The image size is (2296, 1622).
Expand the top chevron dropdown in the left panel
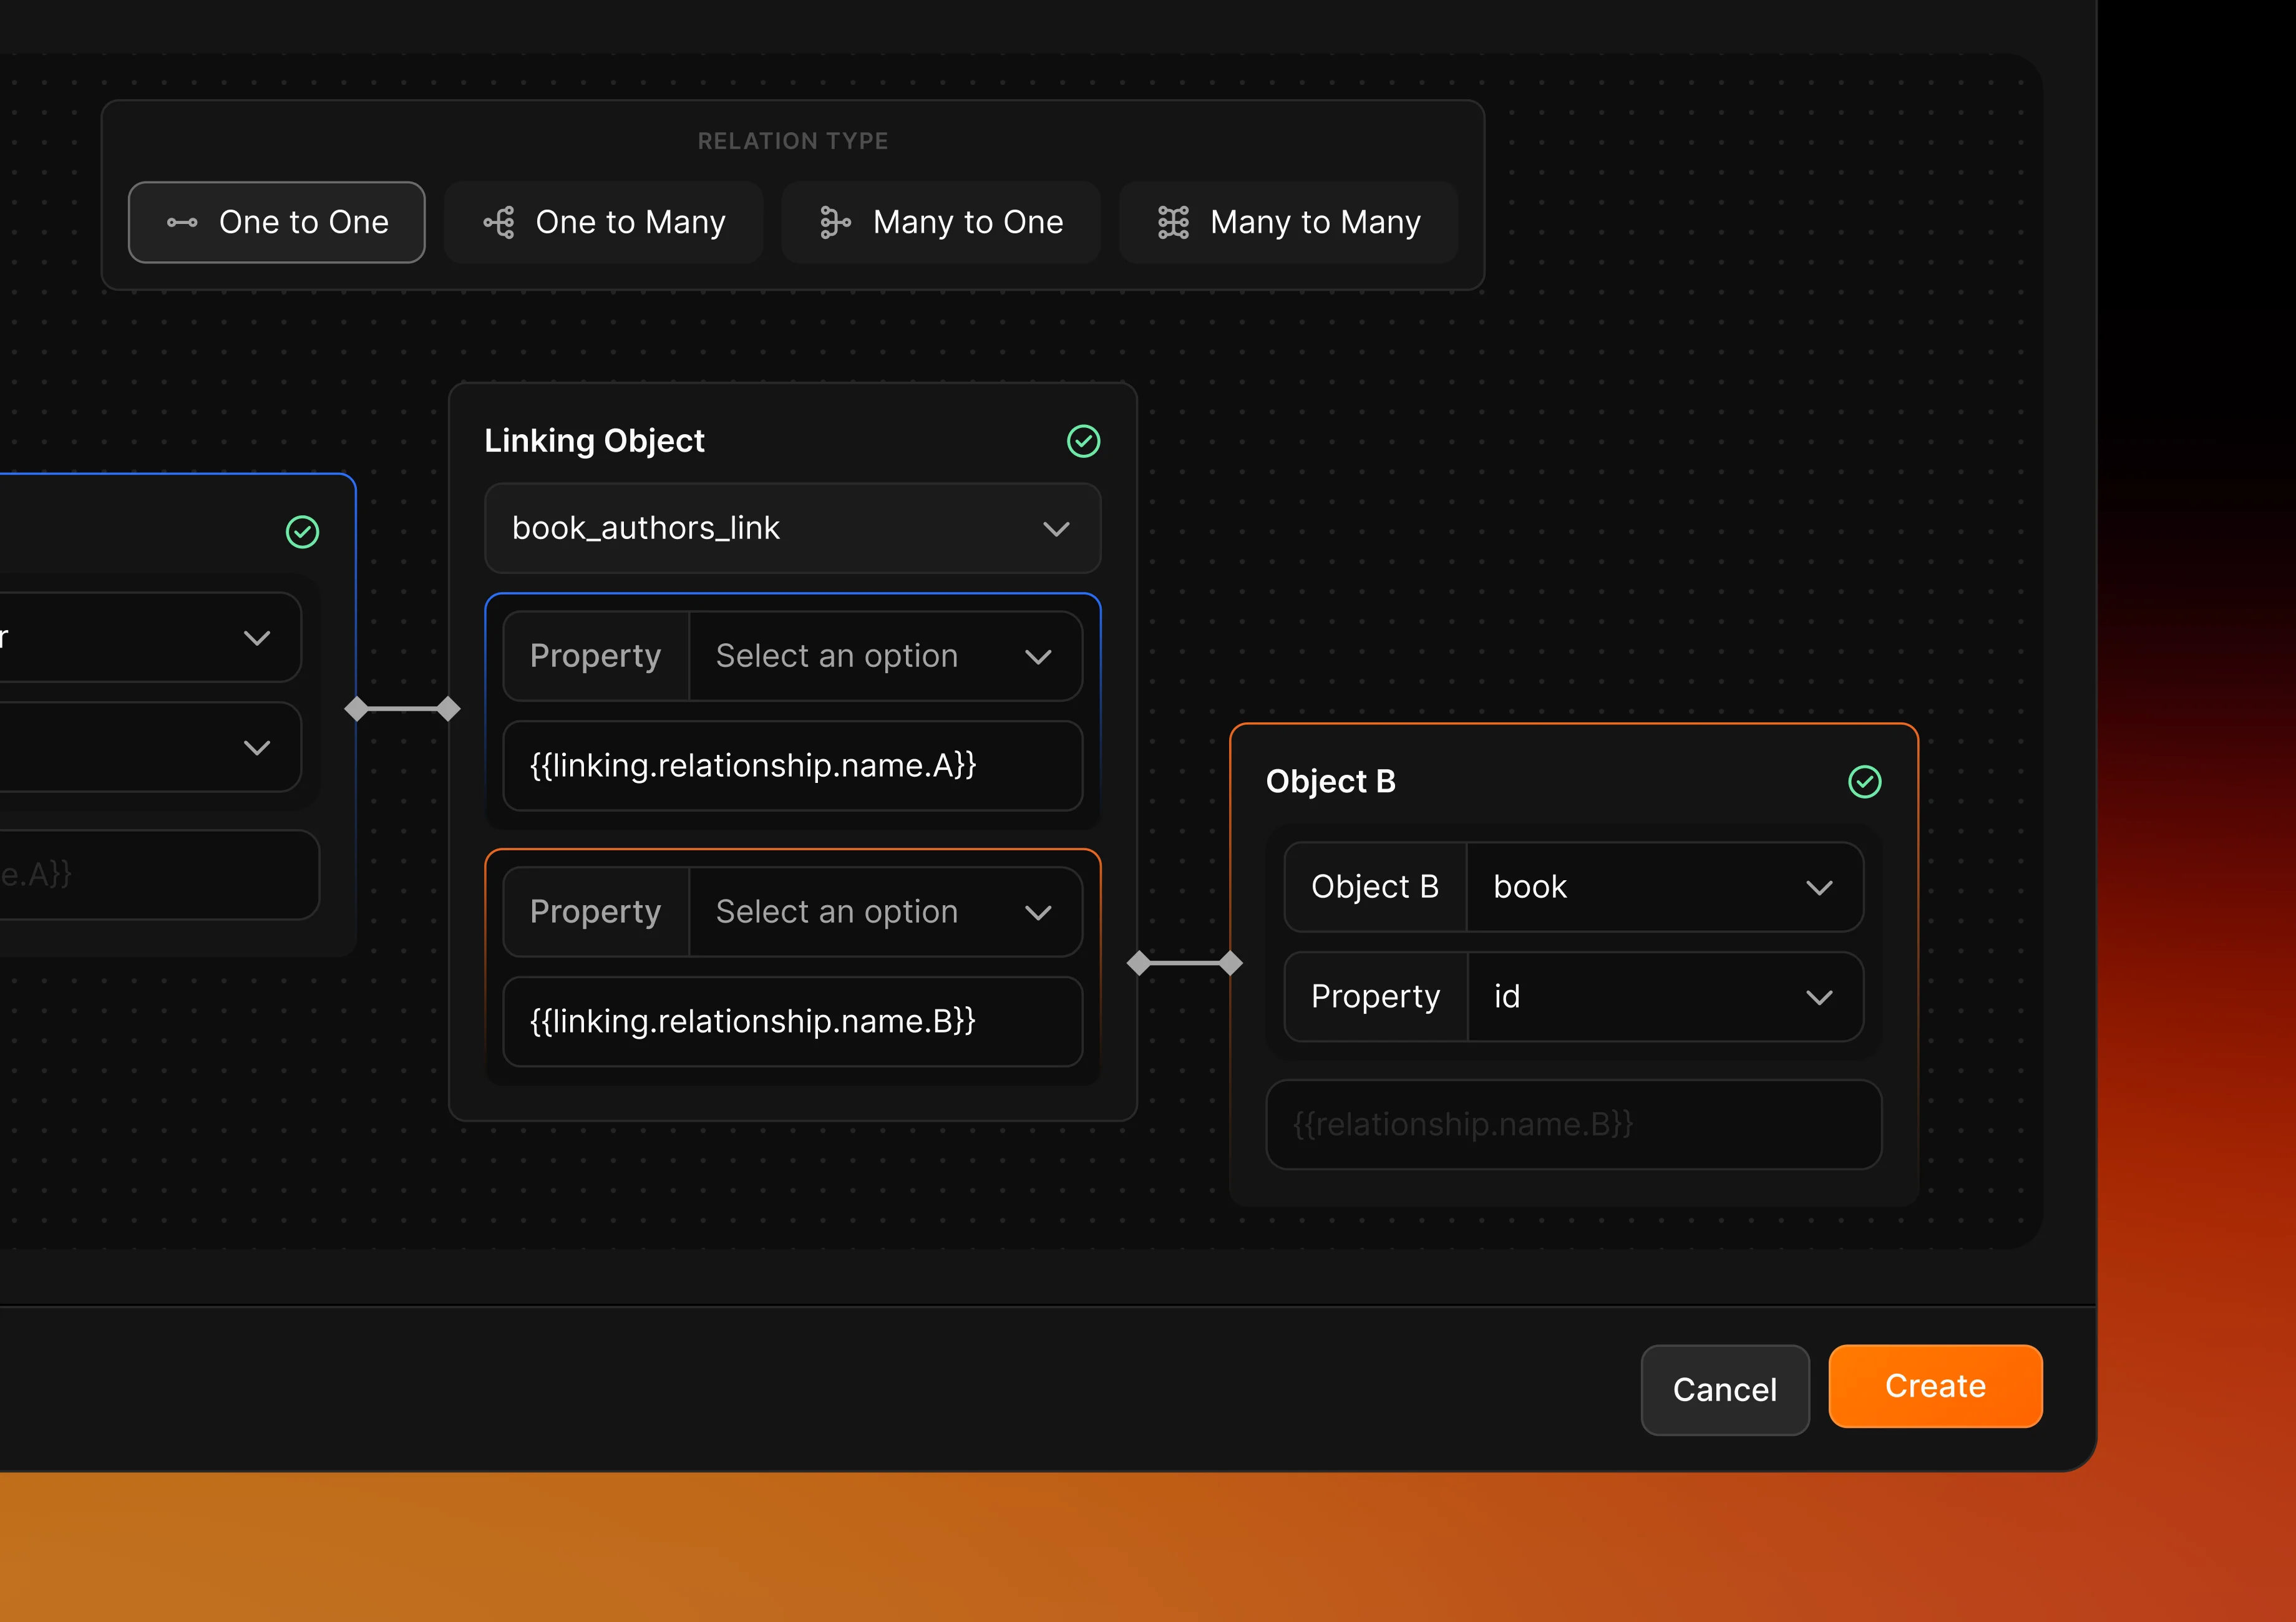(257, 637)
